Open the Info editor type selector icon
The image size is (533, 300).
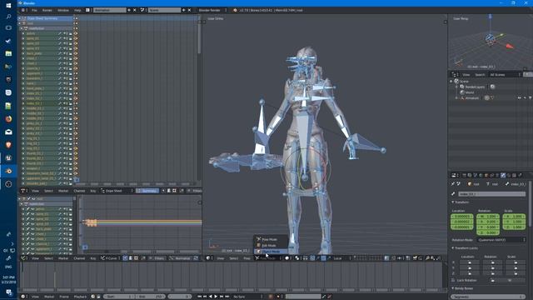tap(23, 10)
